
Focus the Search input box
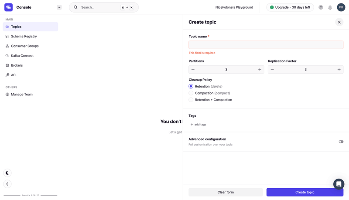[104, 7]
